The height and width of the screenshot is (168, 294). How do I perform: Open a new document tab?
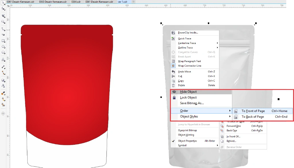pyautogui.click(x=133, y=1)
